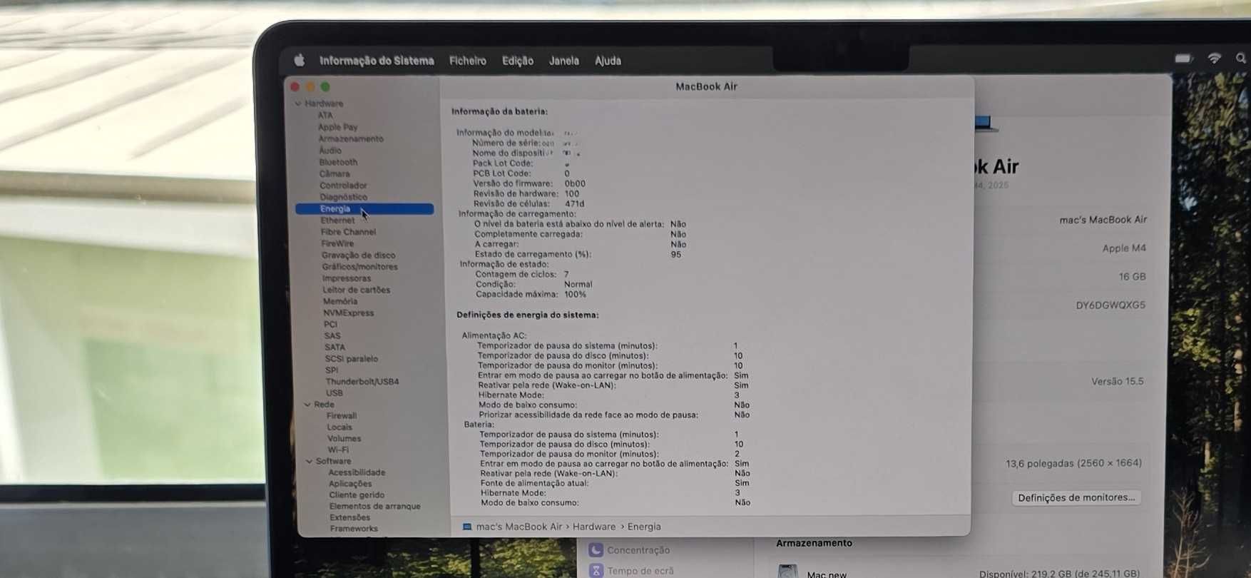This screenshot has width=1251, height=578.
Task: Click the Wi-Fi status icon
Action: point(1215,59)
